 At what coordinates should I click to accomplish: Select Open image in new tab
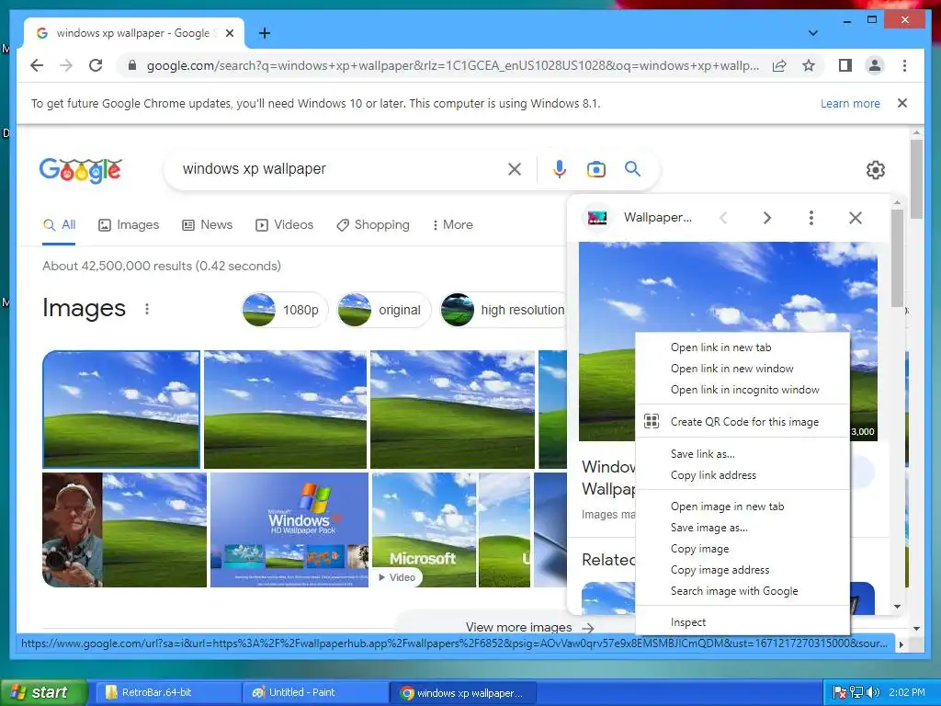coord(743,507)
